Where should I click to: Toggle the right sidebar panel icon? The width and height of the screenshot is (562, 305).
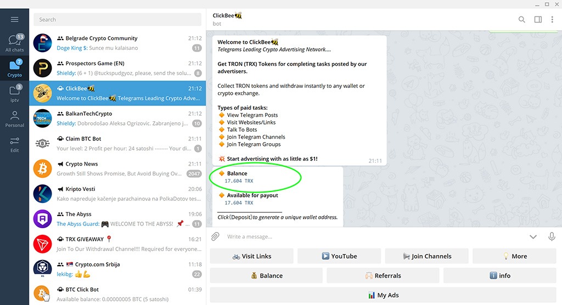point(538,20)
